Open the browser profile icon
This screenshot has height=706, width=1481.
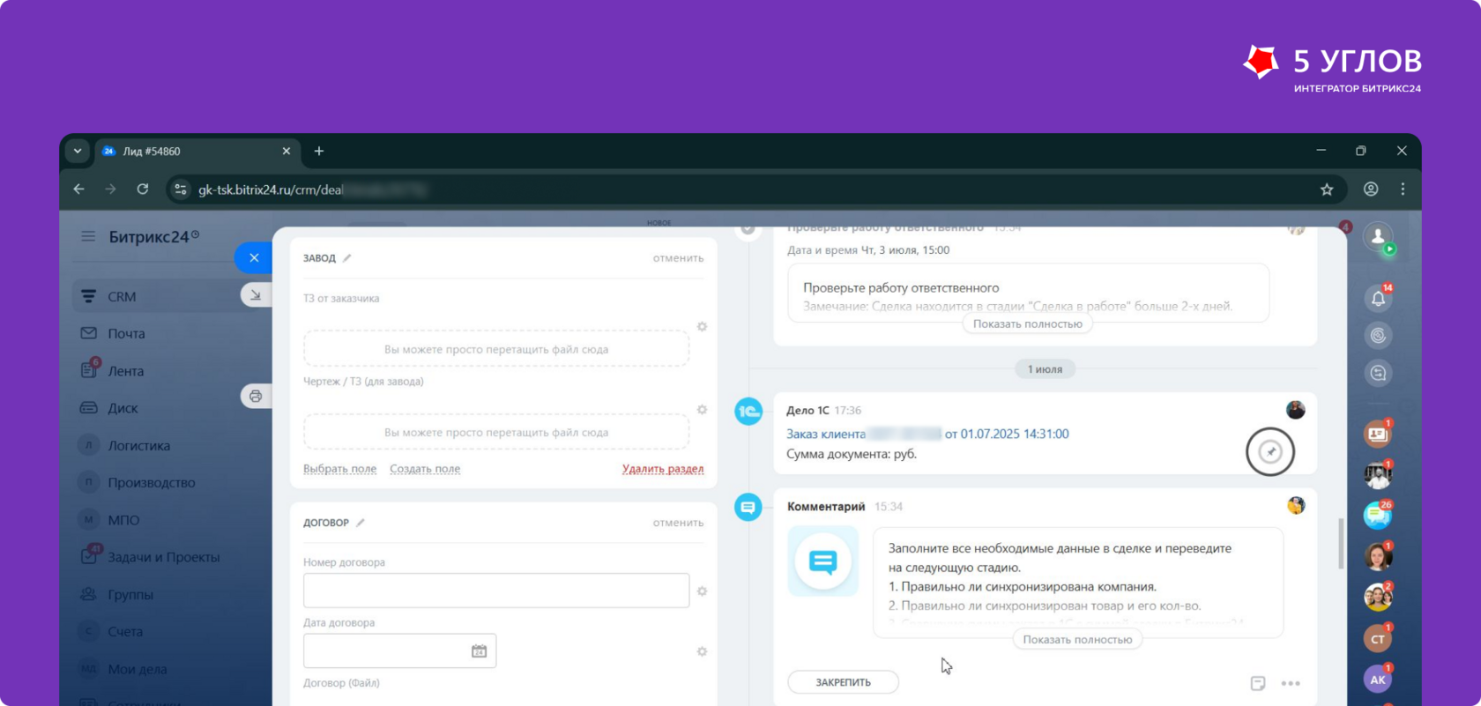1371,190
